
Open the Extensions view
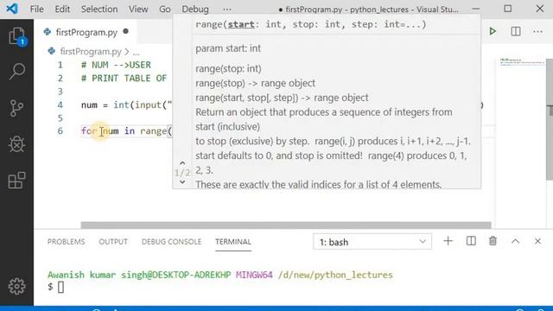click(16, 181)
